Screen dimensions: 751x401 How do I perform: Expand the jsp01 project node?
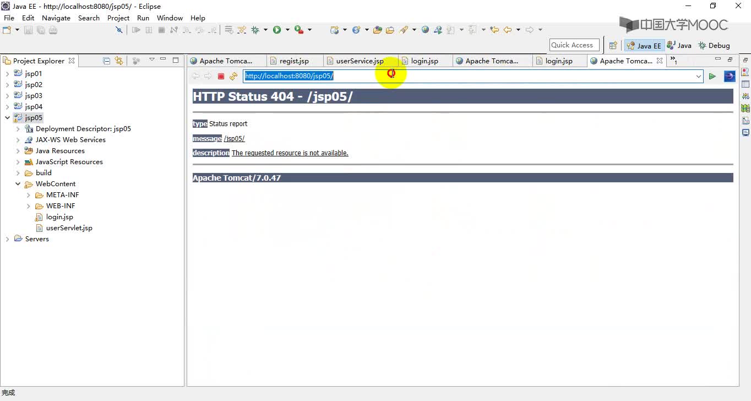[x=7, y=73]
